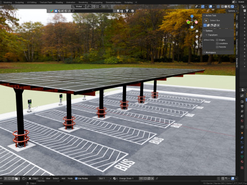Screen dimensions: 247x185
Task: Click the search field in the viewport filter bar
Action: 92,11
